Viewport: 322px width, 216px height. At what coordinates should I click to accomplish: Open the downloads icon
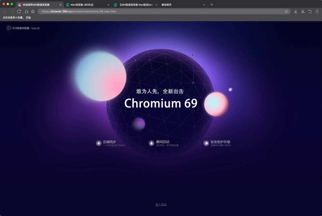click(x=296, y=12)
